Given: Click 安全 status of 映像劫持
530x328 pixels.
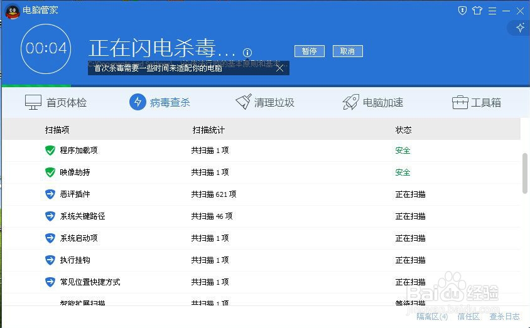Looking at the screenshot, I should point(403,172).
